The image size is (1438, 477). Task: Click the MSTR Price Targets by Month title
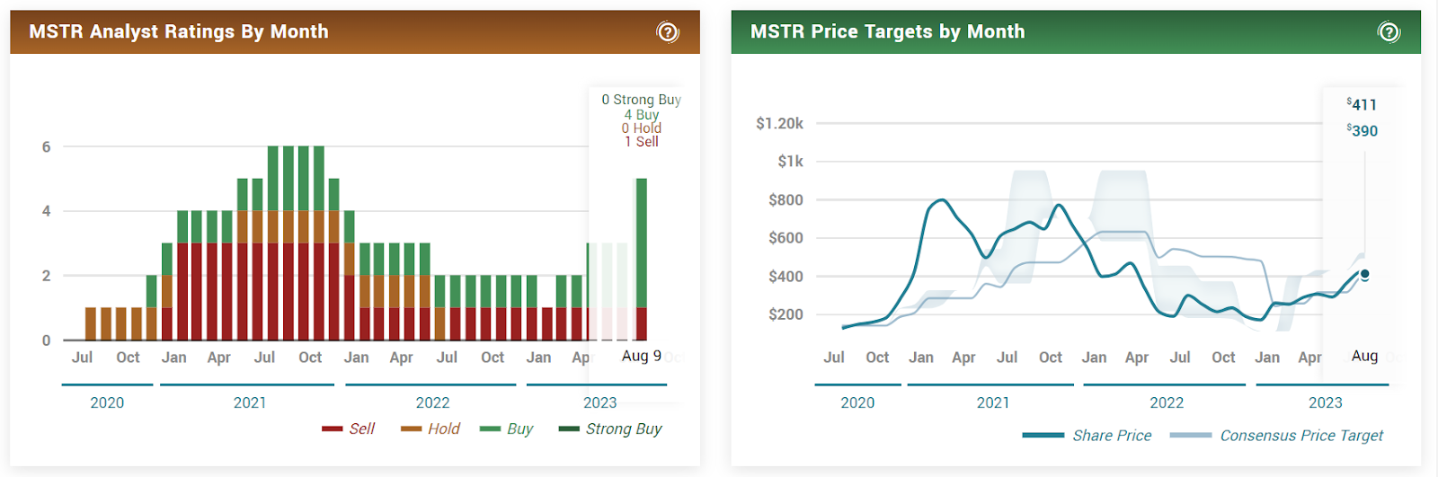click(x=888, y=31)
